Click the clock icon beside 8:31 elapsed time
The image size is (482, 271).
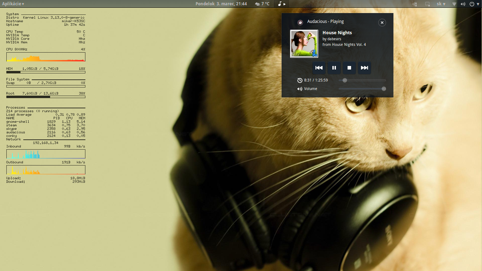[x=300, y=80]
